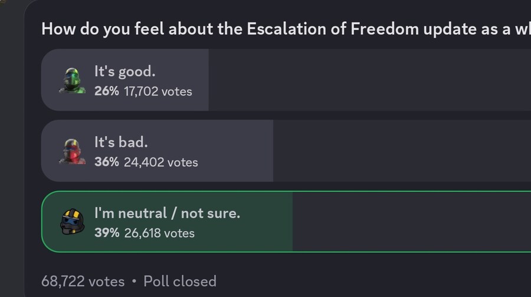Viewport: 531px width, 297px height.
Task: Select the "It's good." answer label
Action: click(124, 71)
